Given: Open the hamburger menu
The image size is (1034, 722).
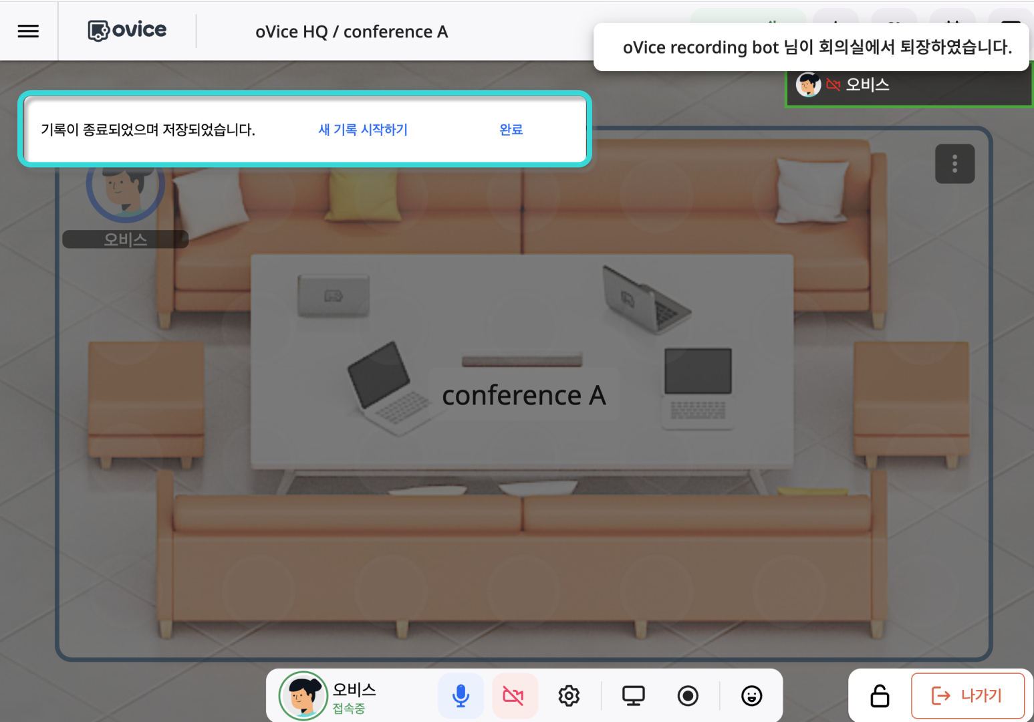Looking at the screenshot, I should tap(28, 31).
